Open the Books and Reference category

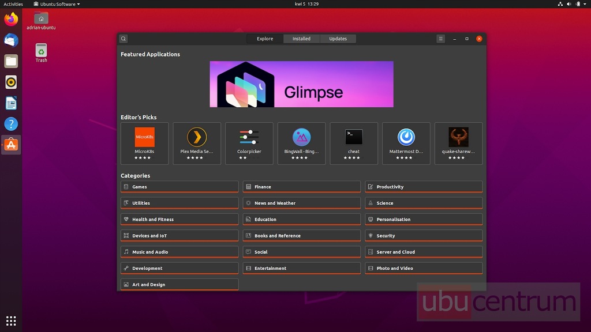click(x=301, y=236)
